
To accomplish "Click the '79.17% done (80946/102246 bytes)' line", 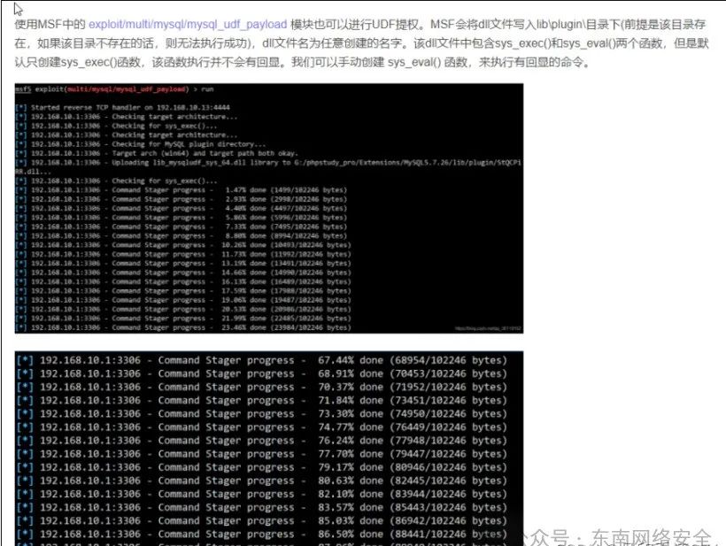I will (x=261, y=467).
